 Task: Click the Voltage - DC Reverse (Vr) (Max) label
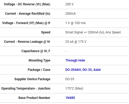click(x=27, y=4)
